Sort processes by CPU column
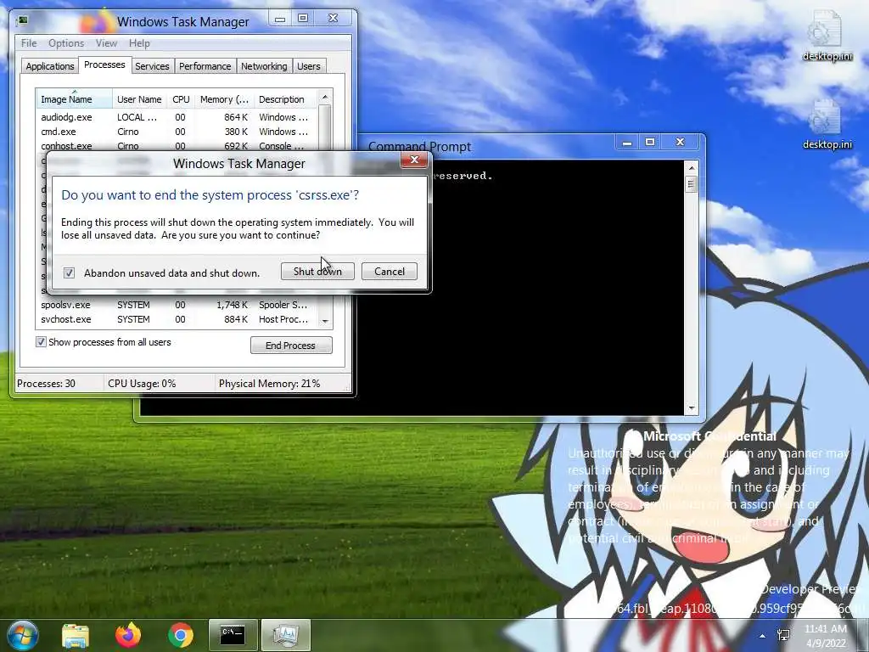This screenshot has height=652, width=869. tap(181, 99)
